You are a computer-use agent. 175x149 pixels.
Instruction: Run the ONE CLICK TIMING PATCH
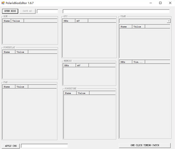[x=145, y=145]
